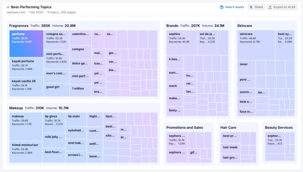
Task: Select the men's colo... tile
Action: (57, 76)
